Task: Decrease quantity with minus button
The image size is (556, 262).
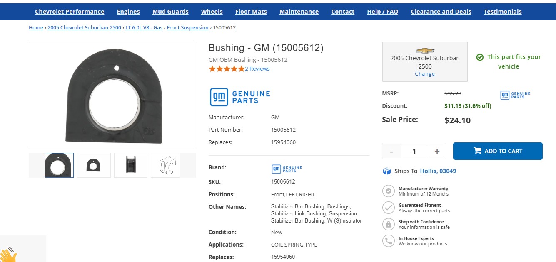Action: pyautogui.click(x=391, y=151)
